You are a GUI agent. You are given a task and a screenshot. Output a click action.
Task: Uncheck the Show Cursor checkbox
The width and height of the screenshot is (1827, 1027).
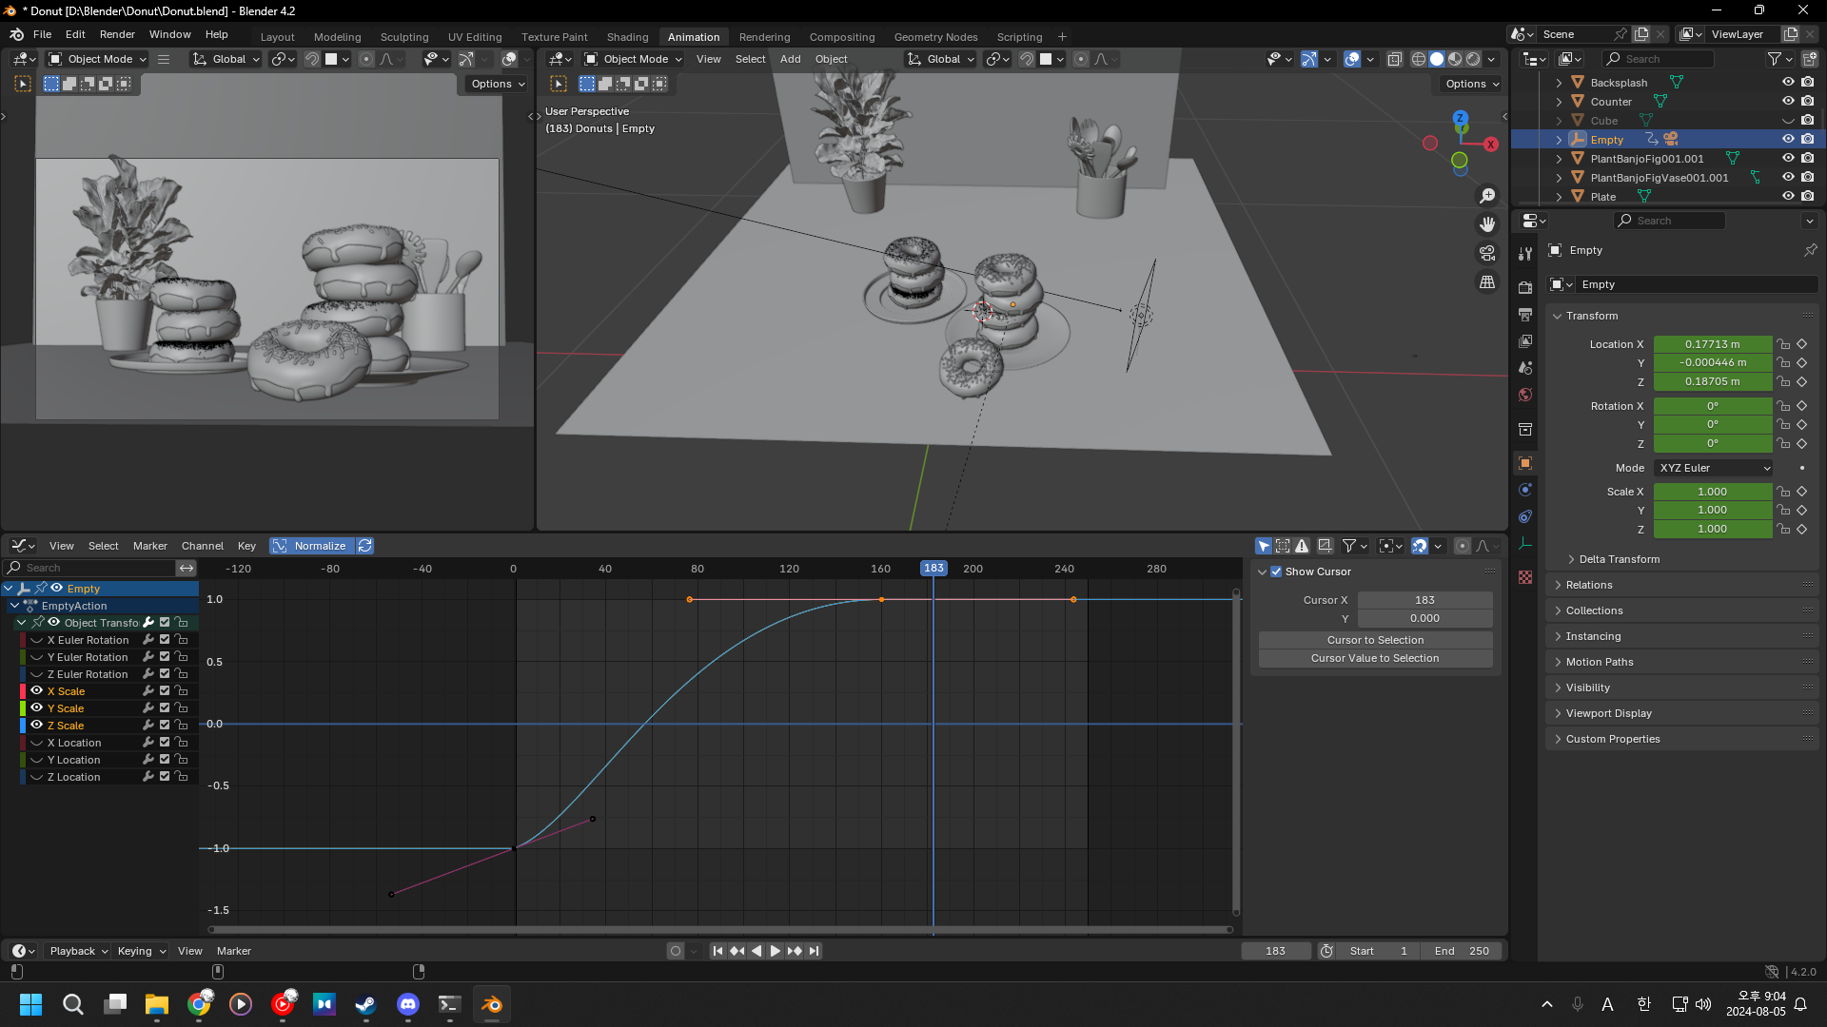tap(1276, 572)
